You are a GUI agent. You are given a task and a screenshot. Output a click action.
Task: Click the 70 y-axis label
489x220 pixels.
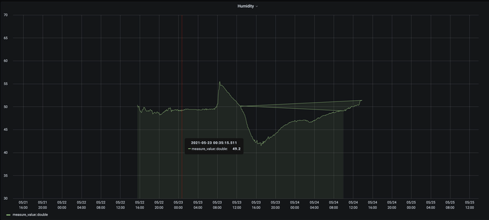tap(6, 15)
